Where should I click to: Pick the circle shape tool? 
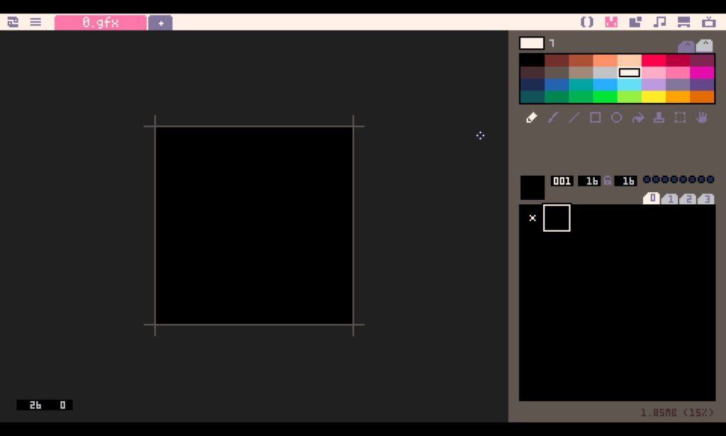(617, 118)
